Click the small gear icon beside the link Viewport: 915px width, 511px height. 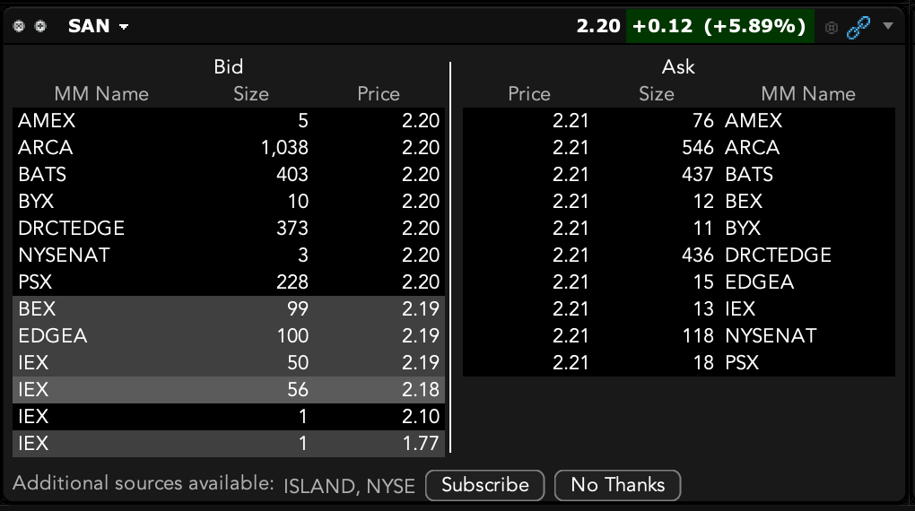pyautogui.click(x=831, y=27)
